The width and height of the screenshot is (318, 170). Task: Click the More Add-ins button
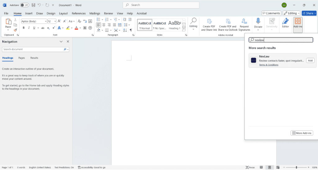click(x=302, y=133)
